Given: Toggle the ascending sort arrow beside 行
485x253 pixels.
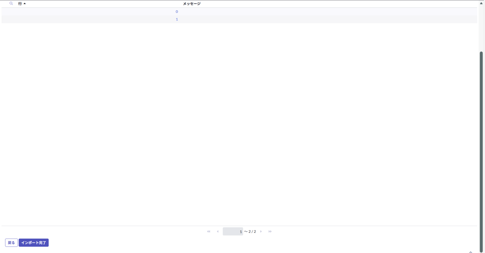Looking at the screenshot, I should 25,4.
